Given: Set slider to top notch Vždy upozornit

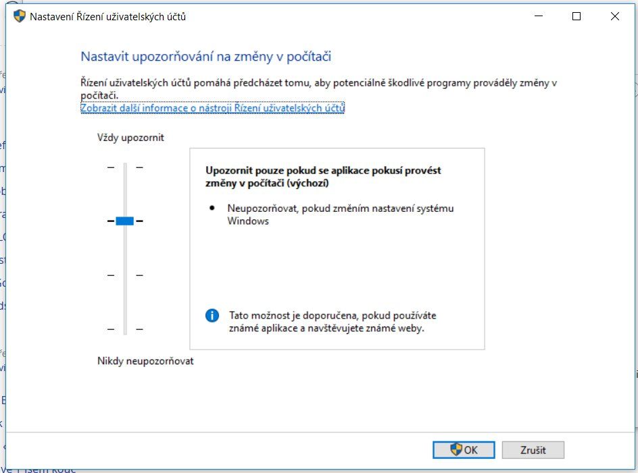Looking at the screenshot, I should point(125,167).
